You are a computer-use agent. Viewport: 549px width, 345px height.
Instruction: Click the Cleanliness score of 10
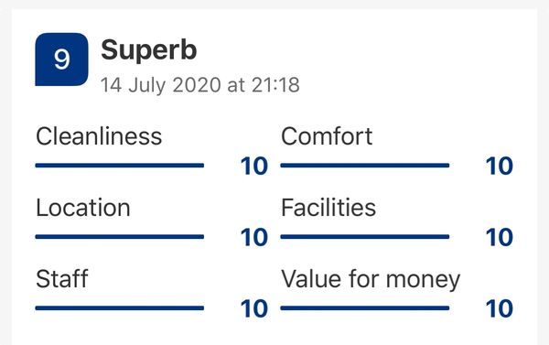point(254,166)
